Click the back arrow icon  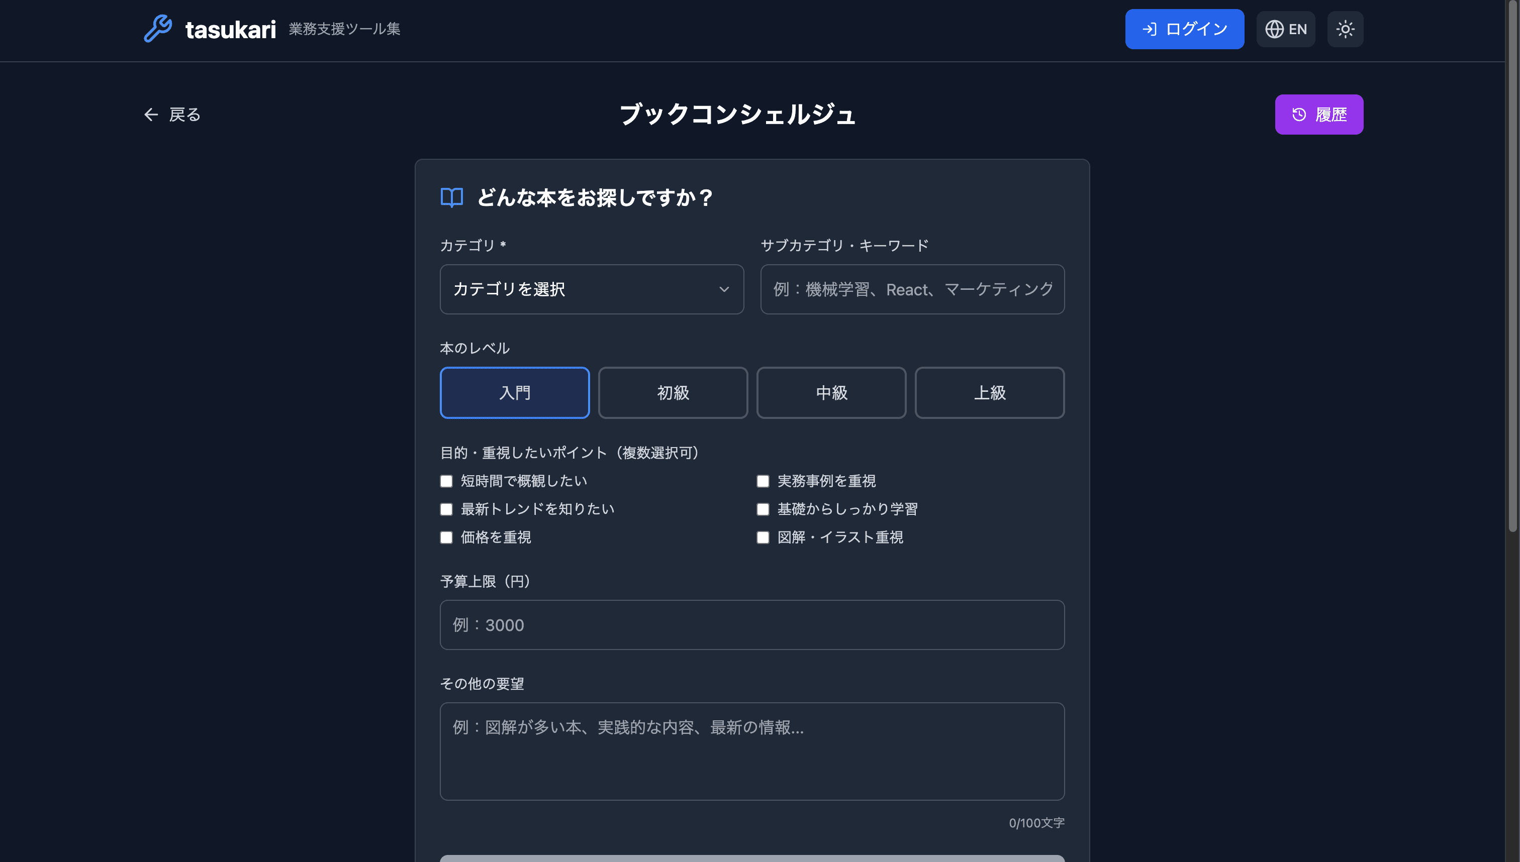coord(150,114)
